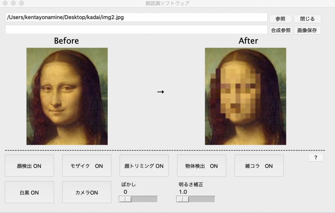This screenshot has height=213, width=335.
Task: Click the 明るさ補正 label text
Action: [x=191, y=184]
